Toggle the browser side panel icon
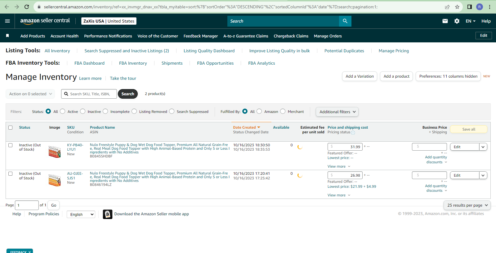Screen dimensions: 496x253 470,7
